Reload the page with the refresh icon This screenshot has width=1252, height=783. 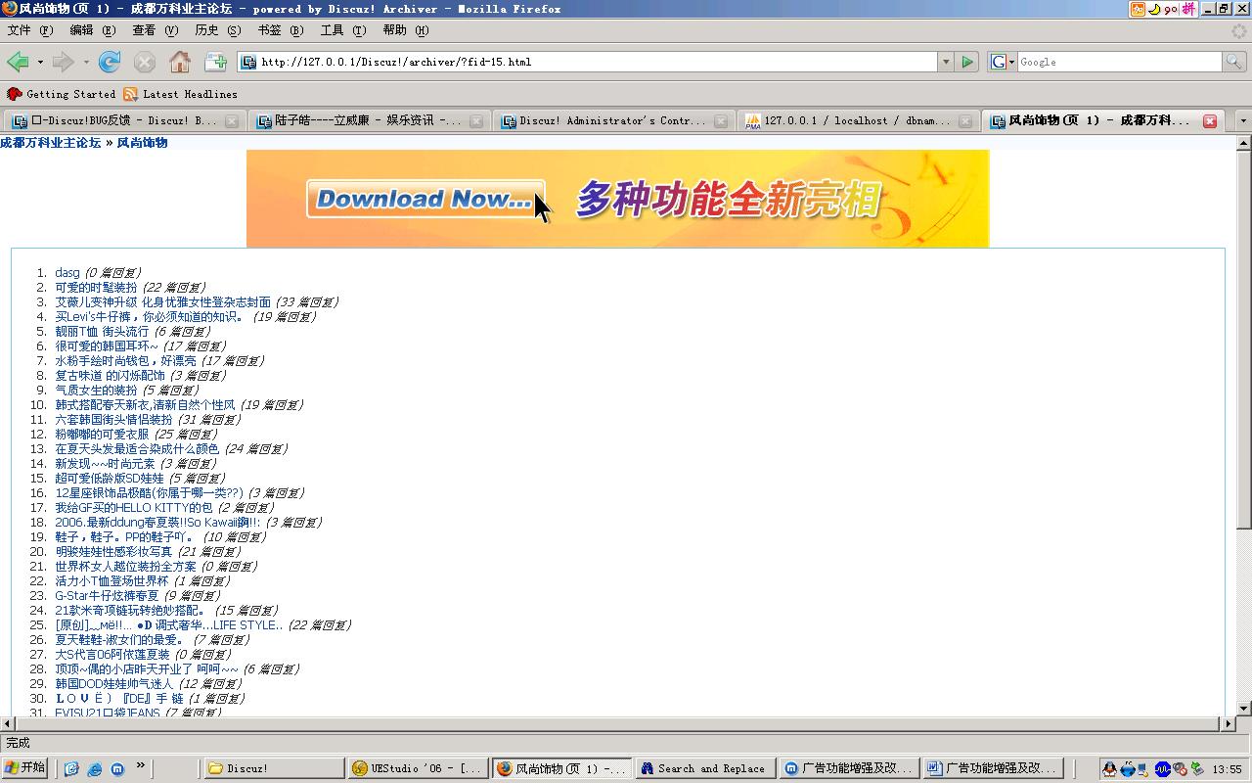[110, 62]
